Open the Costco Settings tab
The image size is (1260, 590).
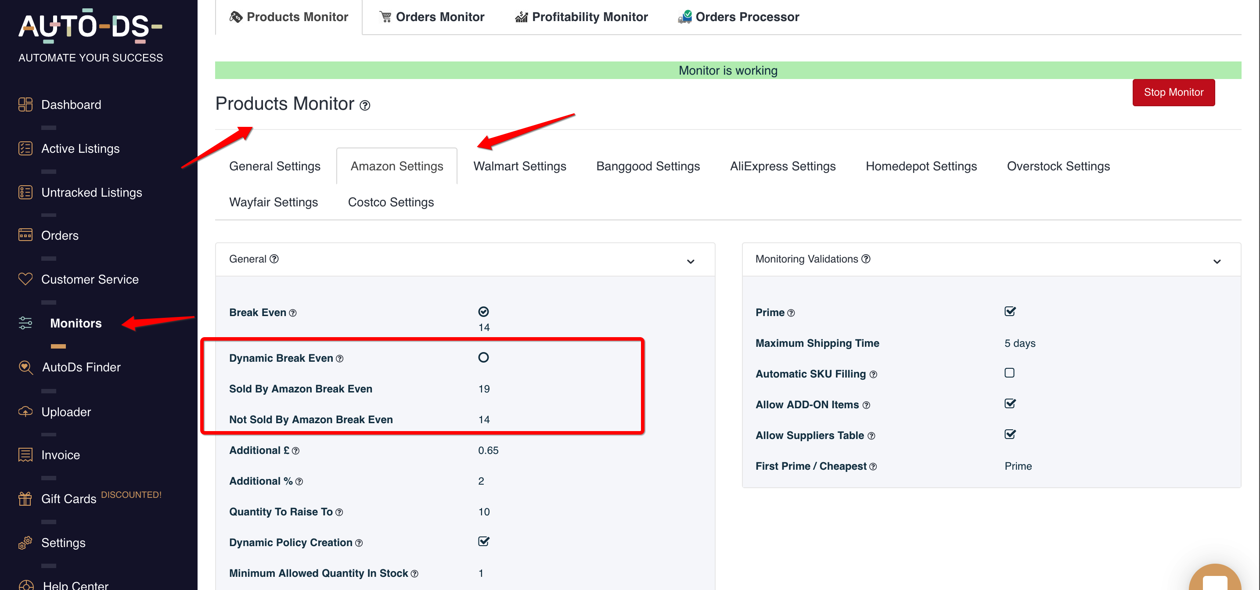[391, 202]
